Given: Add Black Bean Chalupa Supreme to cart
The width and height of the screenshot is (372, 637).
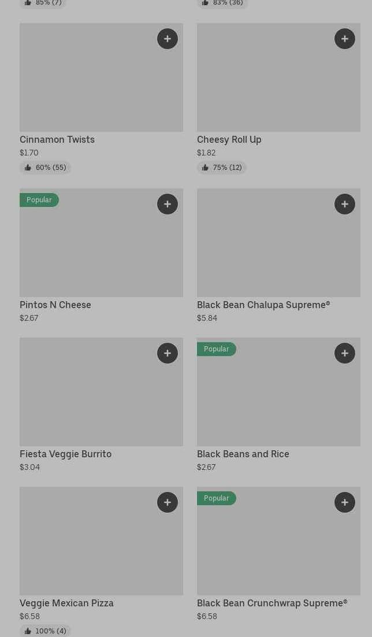Looking at the screenshot, I should tap(345, 204).
